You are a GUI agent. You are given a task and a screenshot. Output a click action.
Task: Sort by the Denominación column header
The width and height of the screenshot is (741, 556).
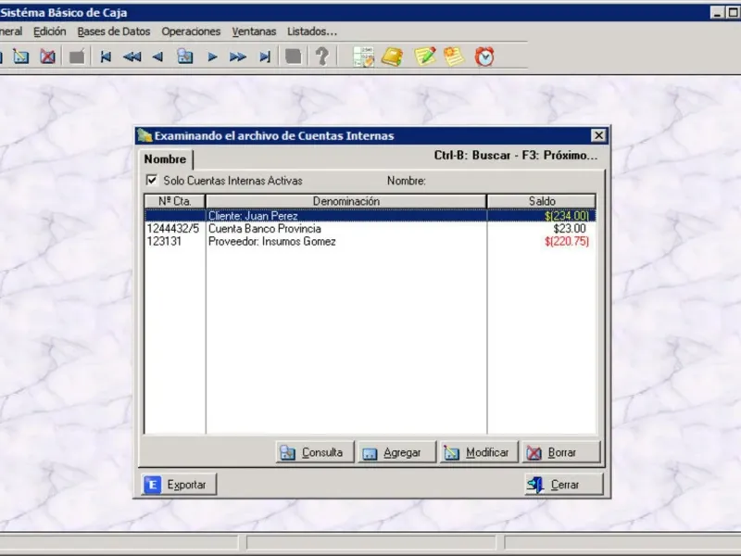[x=345, y=201]
